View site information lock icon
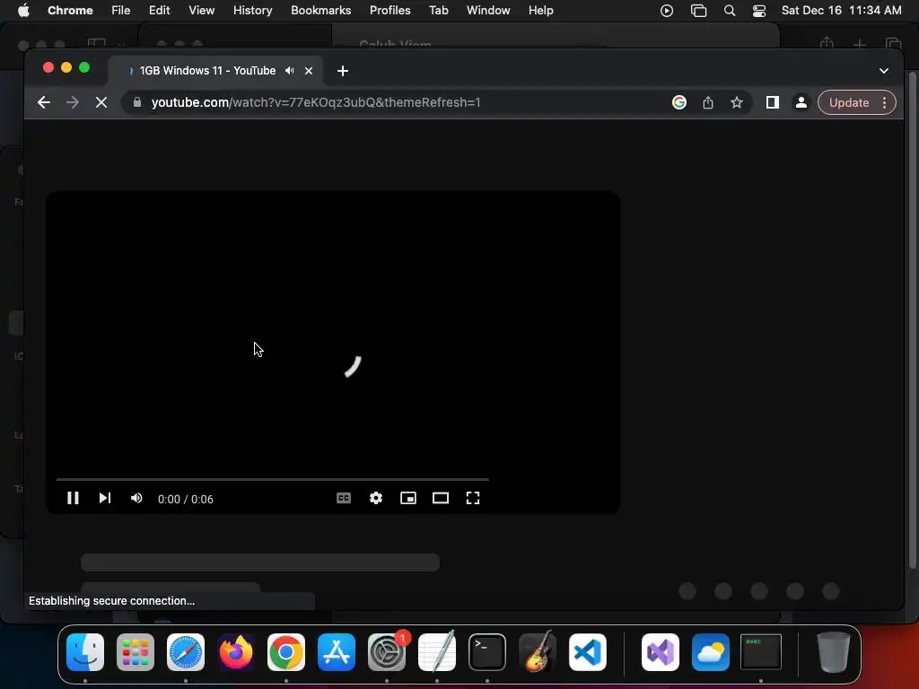The height and width of the screenshot is (689, 919). coord(137,102)
